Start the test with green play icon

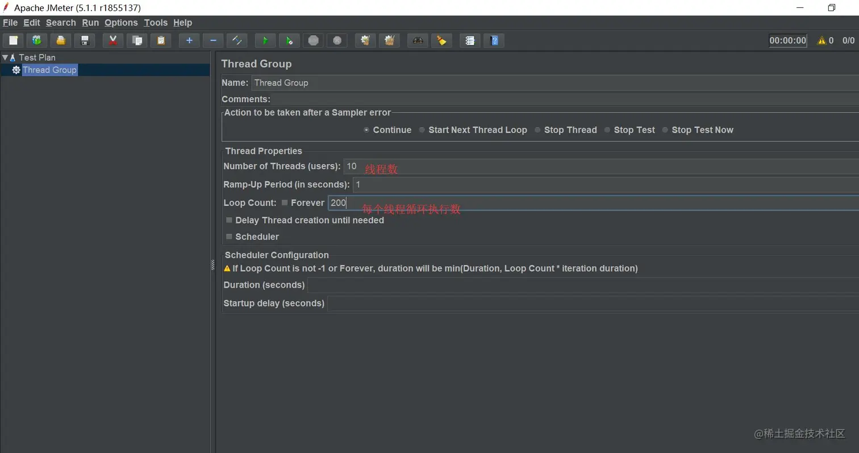[265, 40]
